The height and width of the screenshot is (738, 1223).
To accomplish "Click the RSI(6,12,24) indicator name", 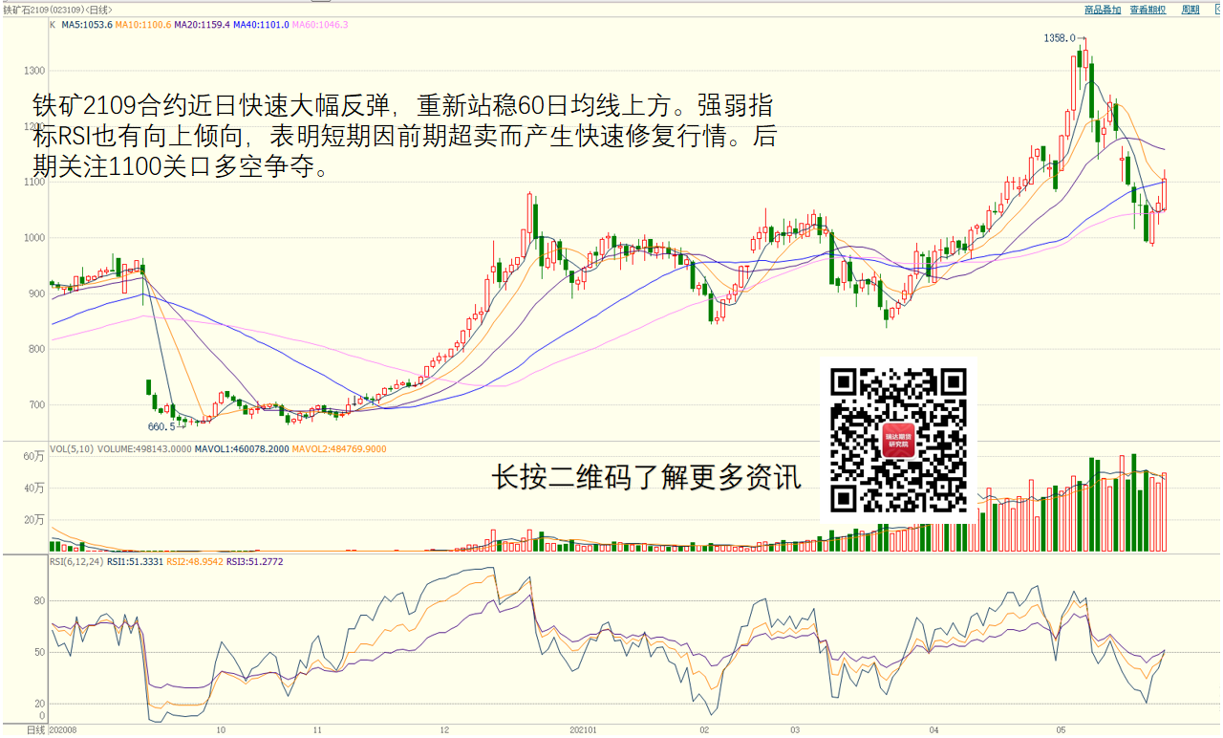I will 76,562.
